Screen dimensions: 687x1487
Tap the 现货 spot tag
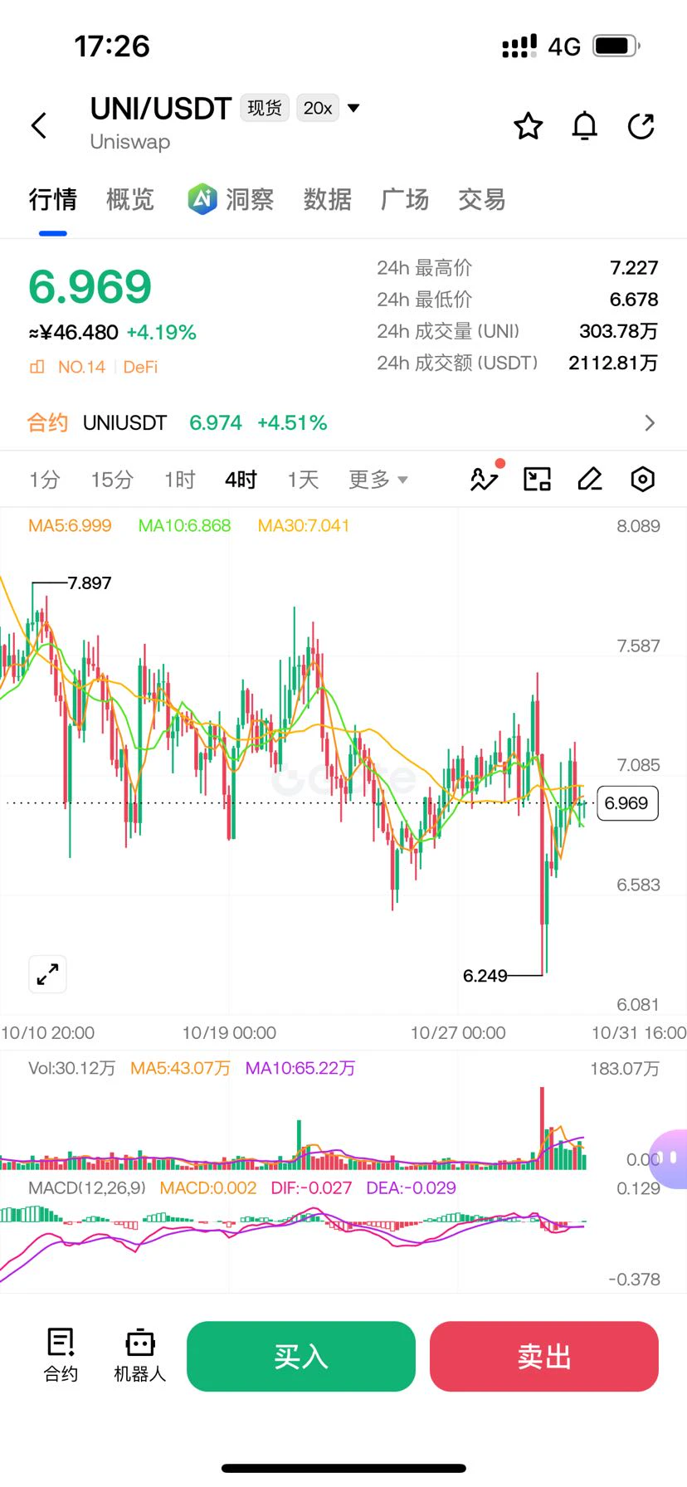tap(265, 108)
